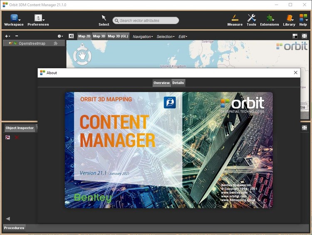Screen dimensions: 312x235
Task: Click the Procedures panel button
Action: pyautogui.click(x=14, y=228)
